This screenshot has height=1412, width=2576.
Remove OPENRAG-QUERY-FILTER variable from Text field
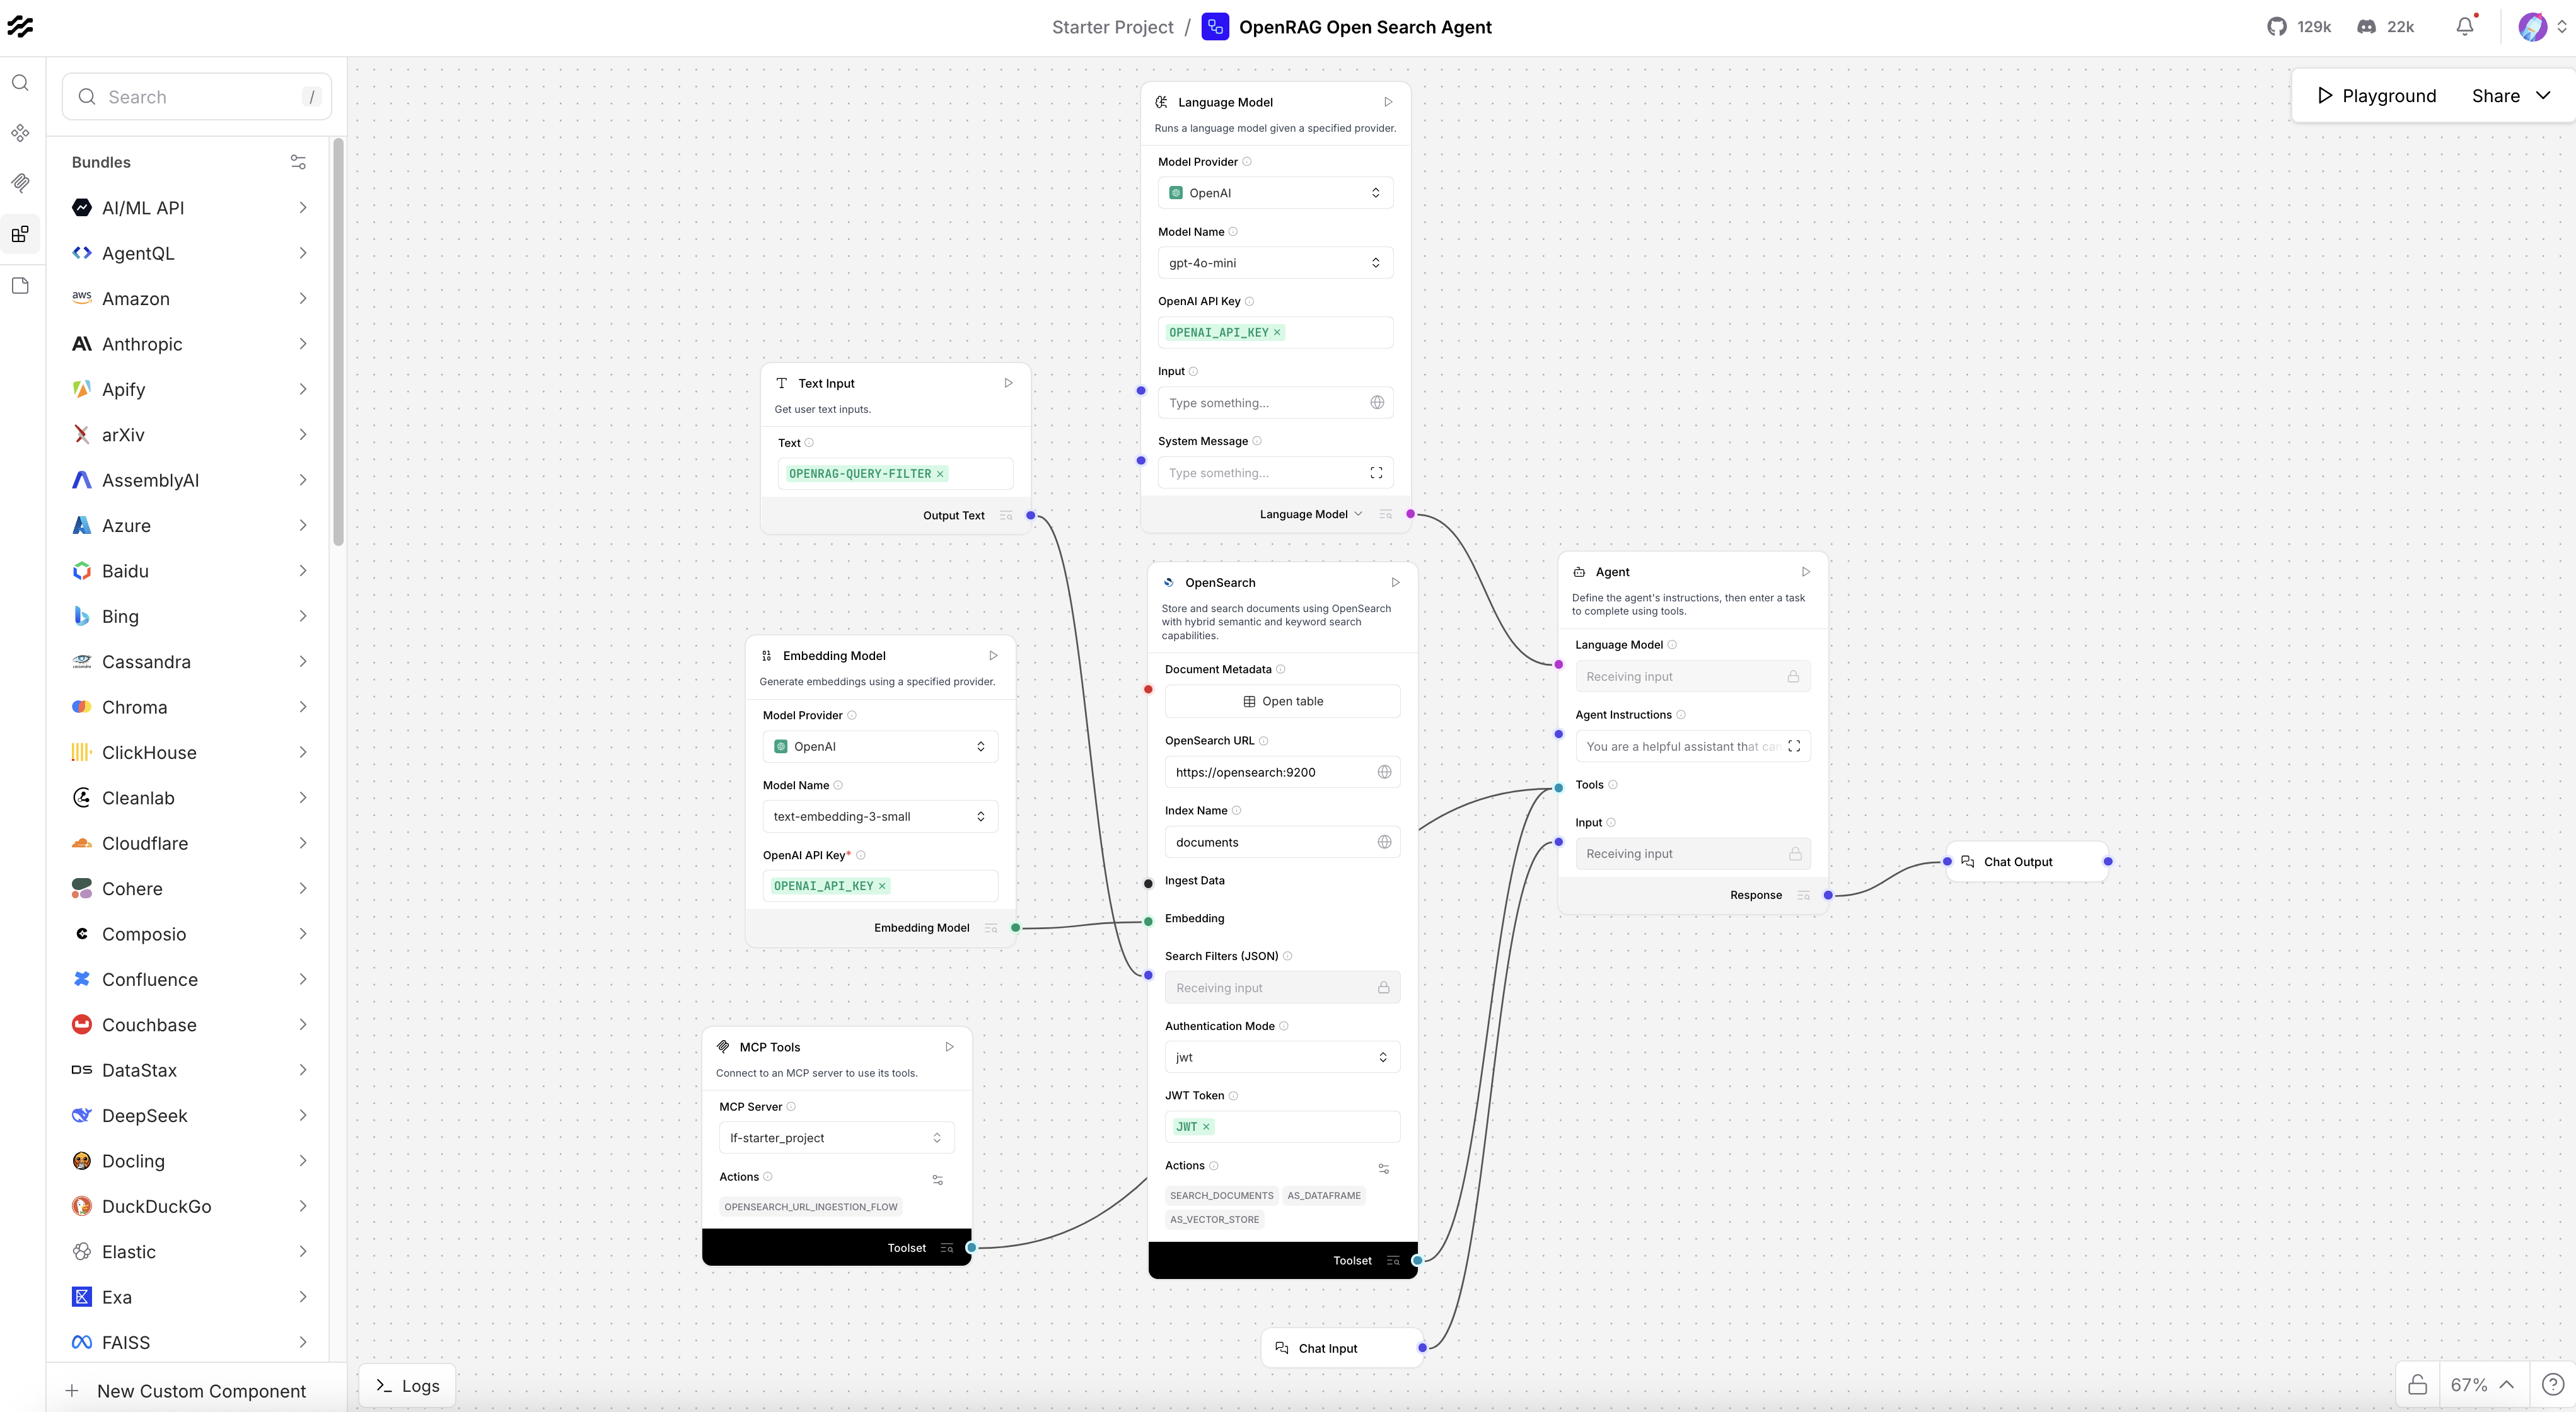tap(940, 474)
